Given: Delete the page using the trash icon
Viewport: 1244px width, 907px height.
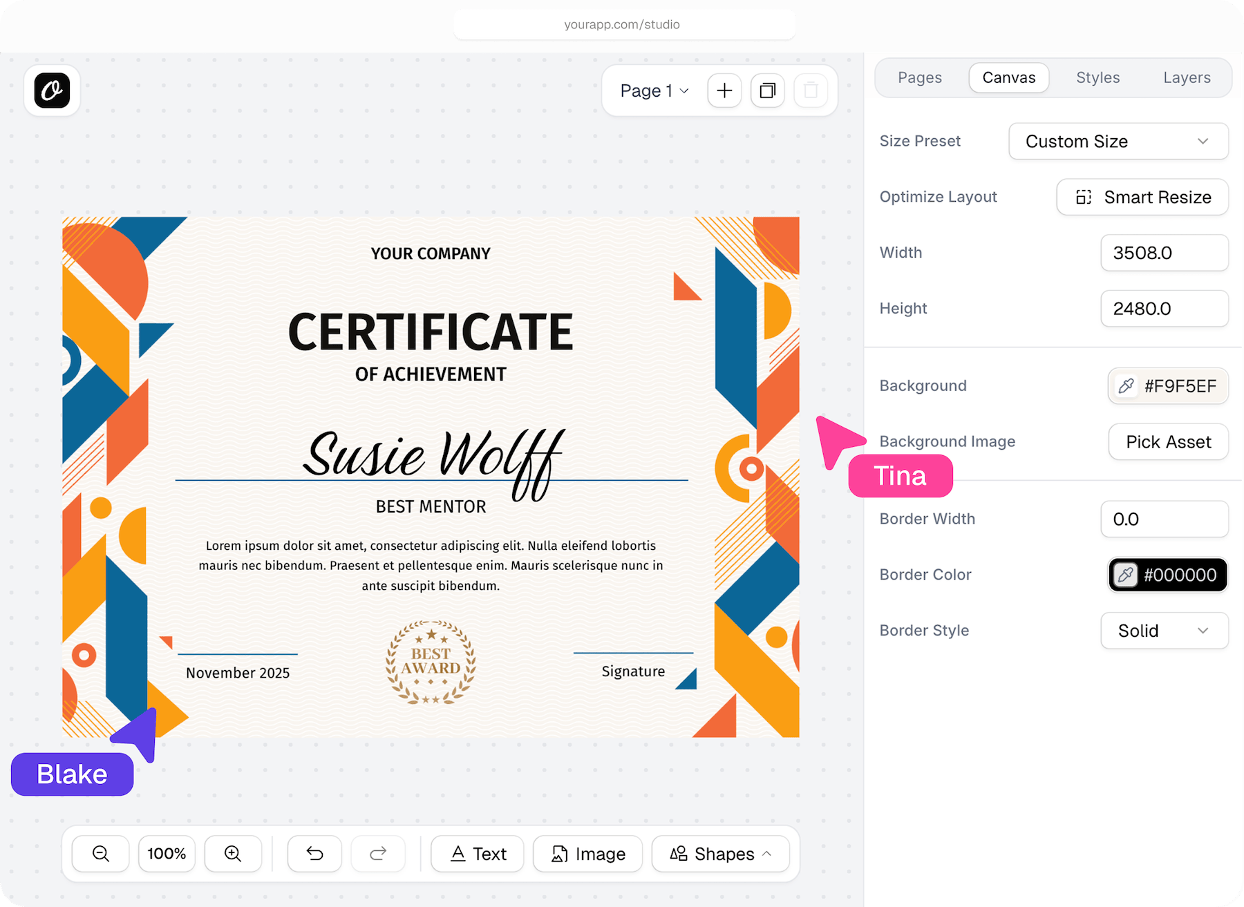Looking at the screenshot, I should pos(811,90).
